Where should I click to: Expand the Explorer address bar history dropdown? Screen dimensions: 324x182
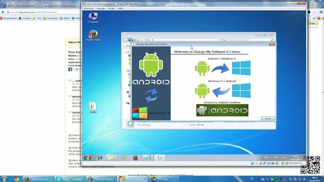coord(220,40)
